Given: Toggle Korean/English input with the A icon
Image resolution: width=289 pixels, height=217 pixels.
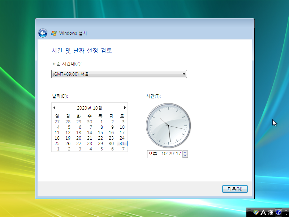Looking at the screenshot, I should coord(263,212).
